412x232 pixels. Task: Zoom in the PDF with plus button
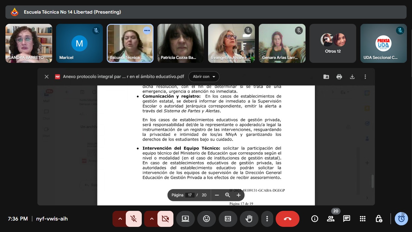pos(239,195)
